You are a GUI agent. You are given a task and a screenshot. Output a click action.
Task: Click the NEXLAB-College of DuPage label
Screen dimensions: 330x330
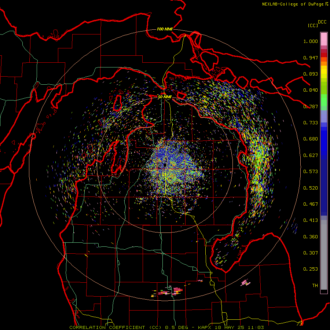point(295,4)
